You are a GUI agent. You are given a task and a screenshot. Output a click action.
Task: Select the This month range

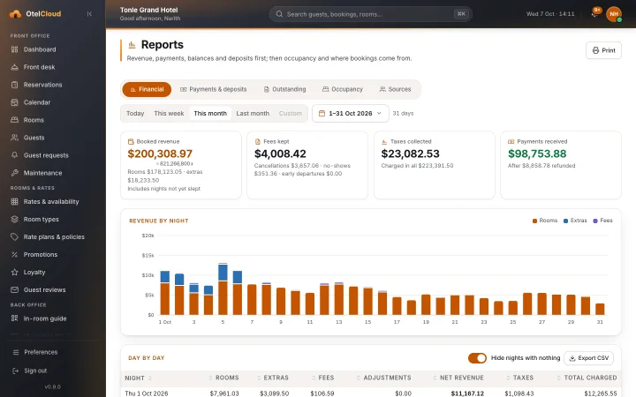pos(210,114)
